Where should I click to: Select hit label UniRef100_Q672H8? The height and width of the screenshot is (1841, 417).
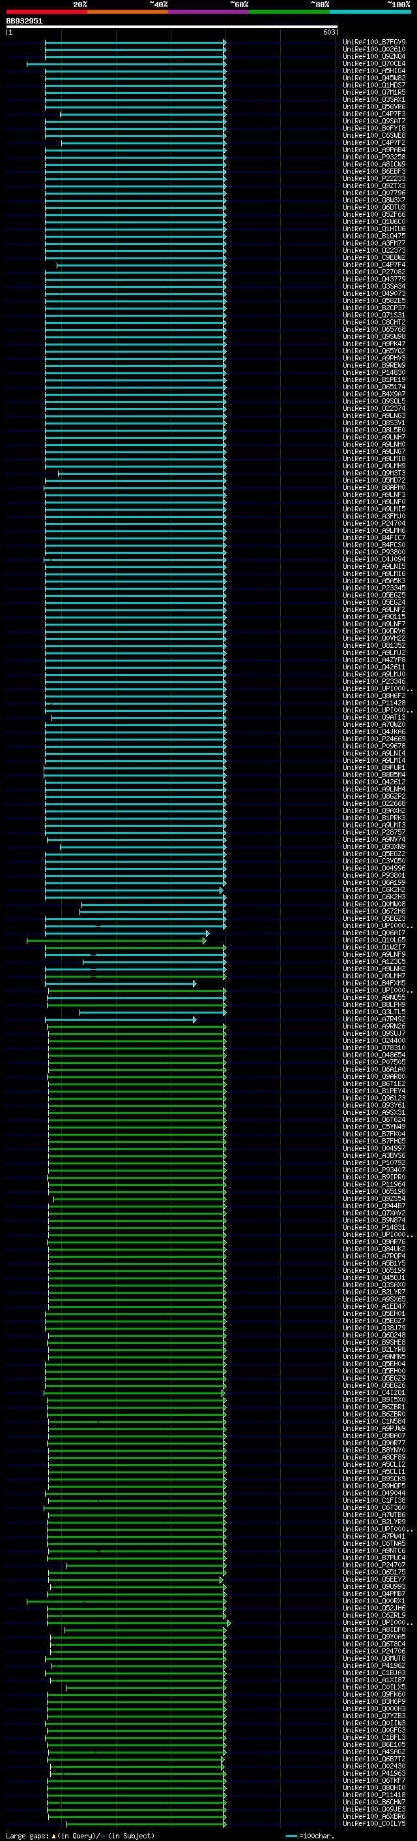[x=374, y=911]
